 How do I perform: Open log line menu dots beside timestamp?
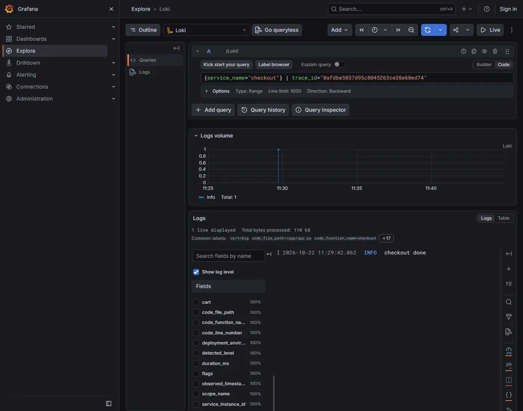278,253
